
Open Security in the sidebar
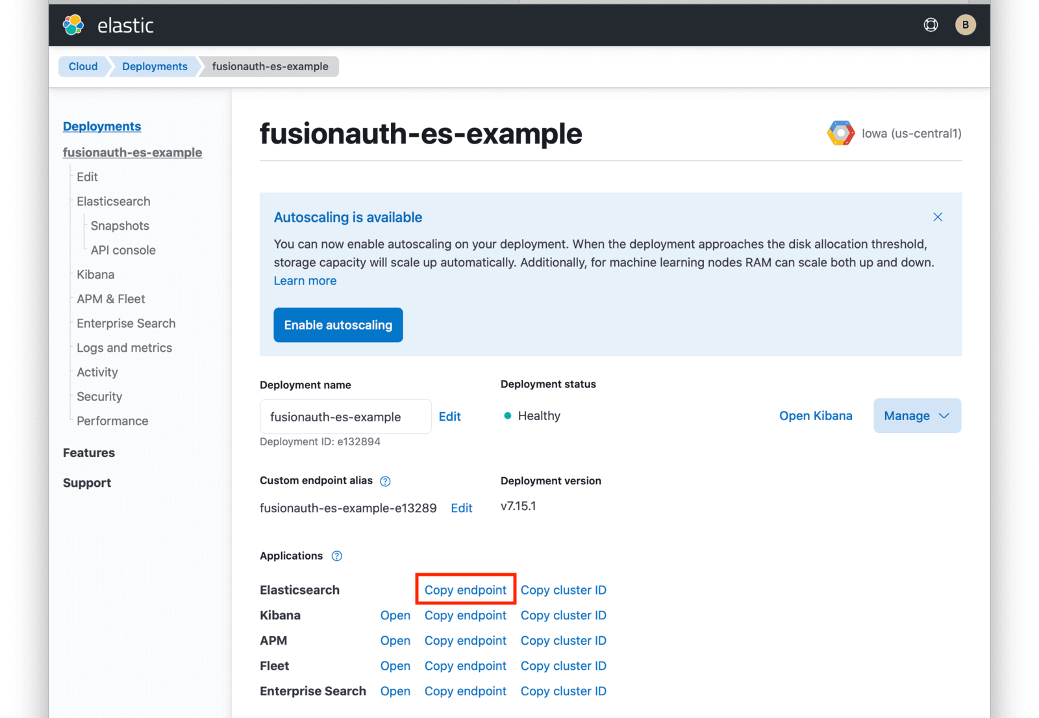[99, 397]
